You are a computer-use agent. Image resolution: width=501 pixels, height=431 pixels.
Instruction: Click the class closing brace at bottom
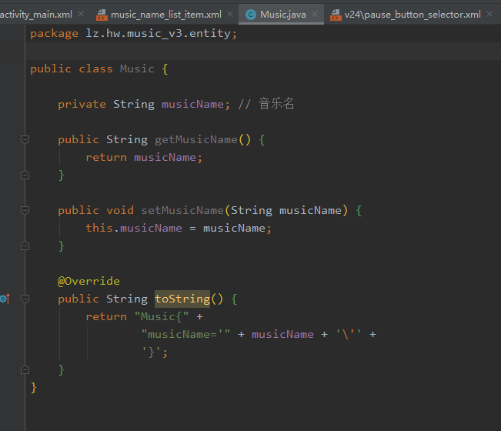click(x=34, y=388)
